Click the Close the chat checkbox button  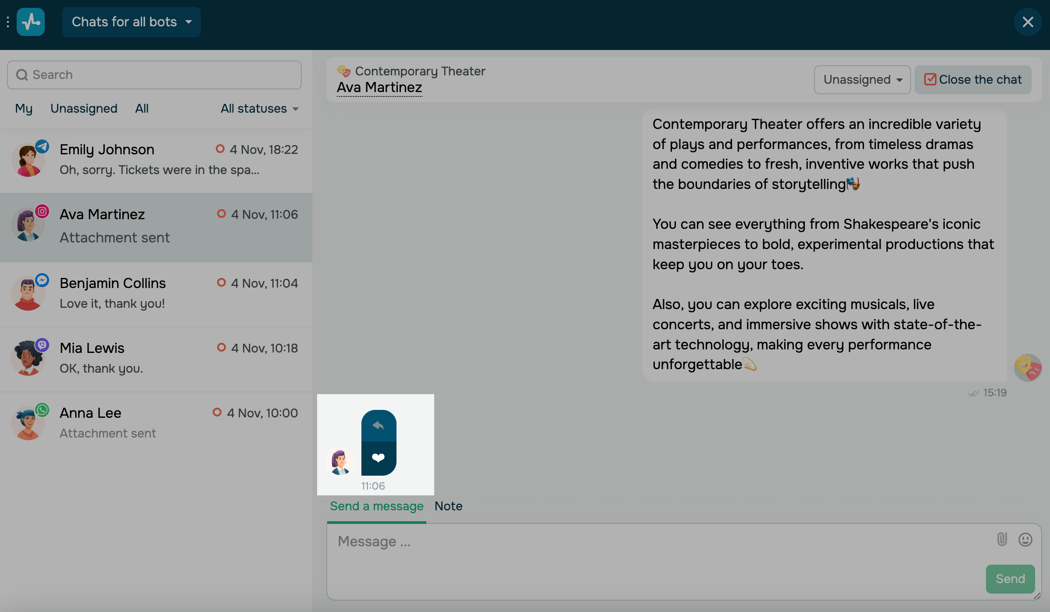972,80
